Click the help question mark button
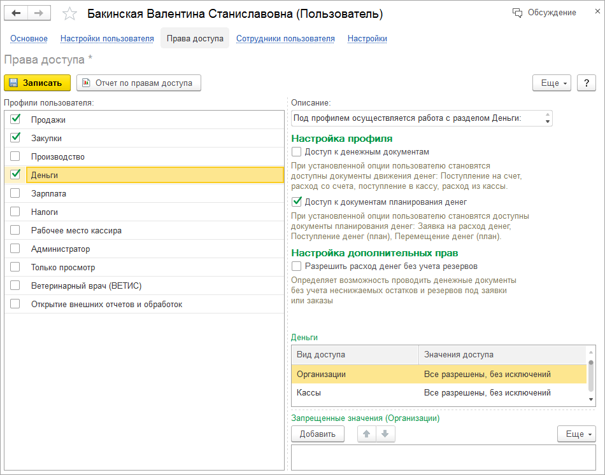Image resolution: width=605 pixels, height=475 pixels. 586,83
